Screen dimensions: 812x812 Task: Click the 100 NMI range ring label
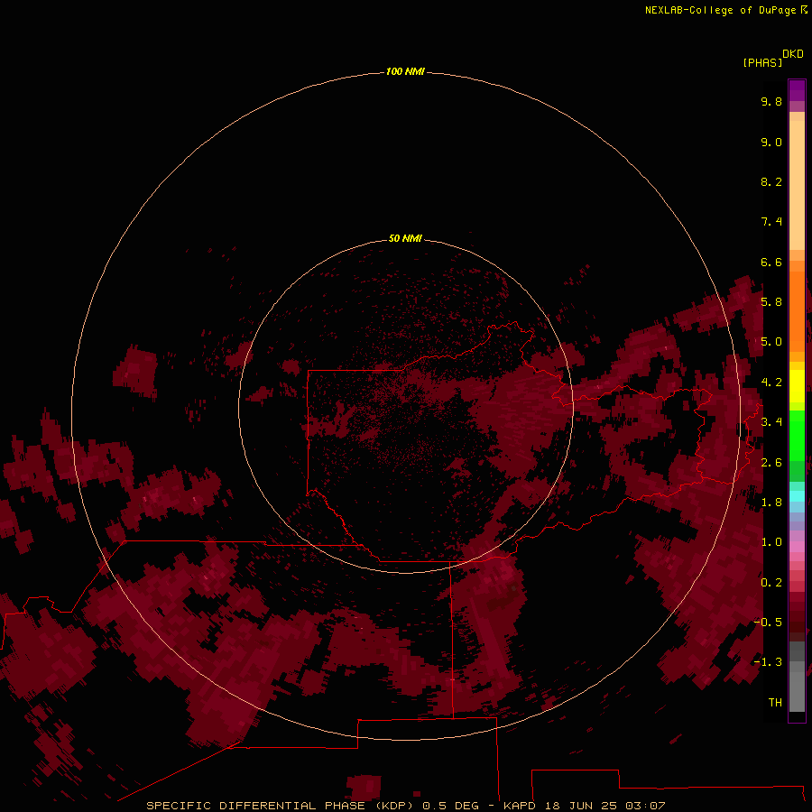pos(405,71)
